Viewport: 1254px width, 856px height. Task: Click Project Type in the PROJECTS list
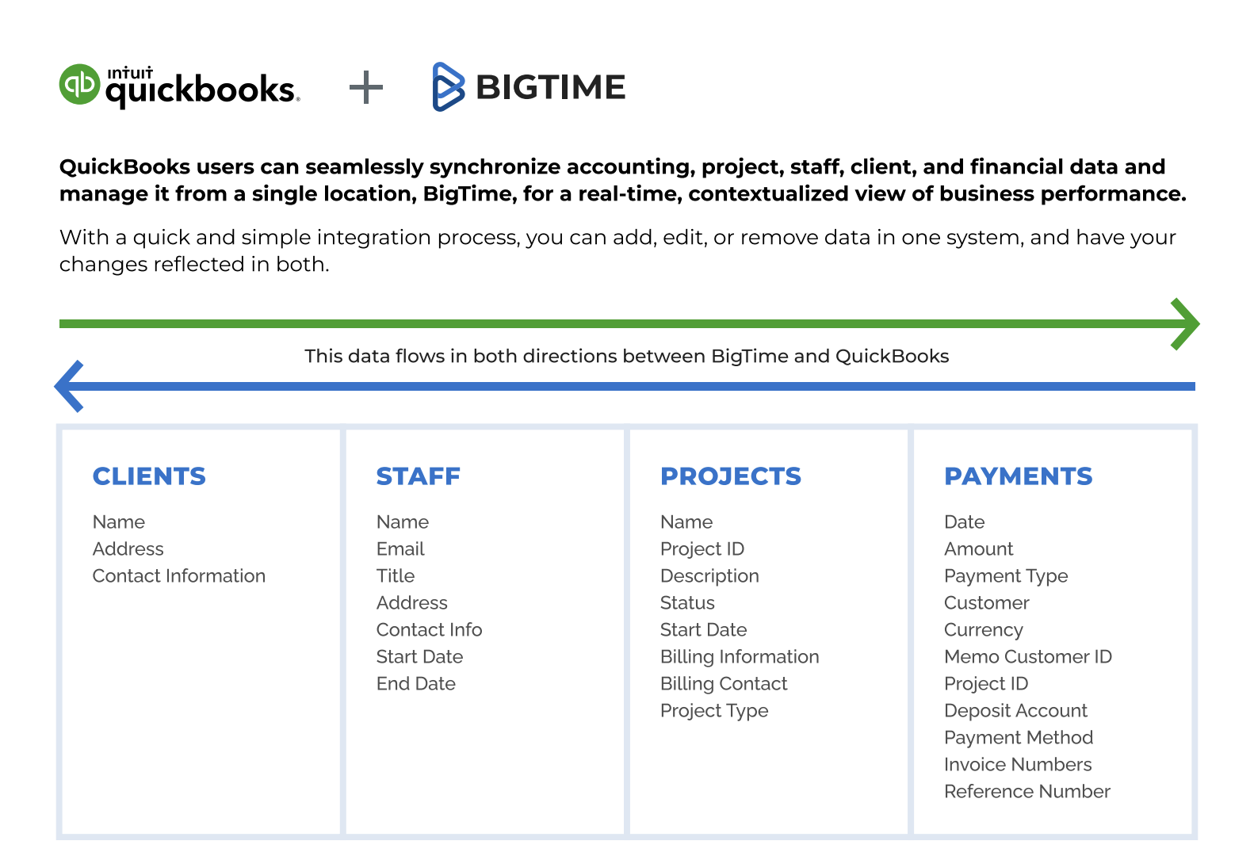[x=715, y=711]
